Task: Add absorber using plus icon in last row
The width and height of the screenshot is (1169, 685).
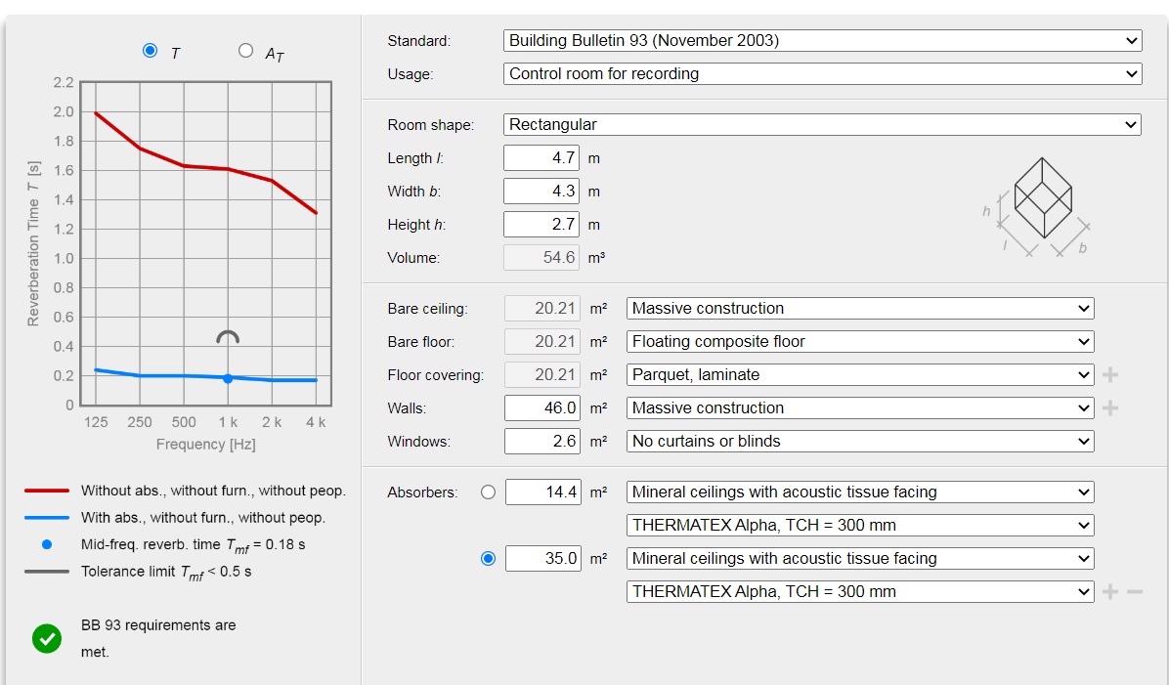Action: tap(1110, 592)
